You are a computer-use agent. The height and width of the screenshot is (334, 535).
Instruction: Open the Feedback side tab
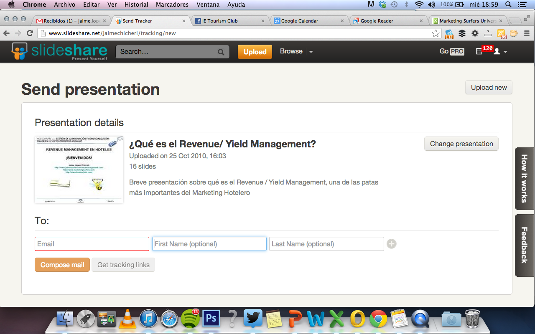(x=525, y=245)
